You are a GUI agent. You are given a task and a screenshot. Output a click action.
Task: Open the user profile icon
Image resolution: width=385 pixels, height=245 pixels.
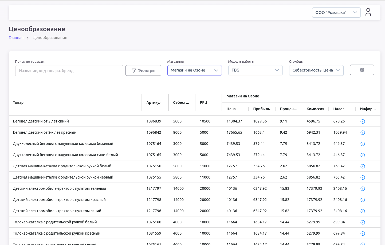[x=368, y=12]
